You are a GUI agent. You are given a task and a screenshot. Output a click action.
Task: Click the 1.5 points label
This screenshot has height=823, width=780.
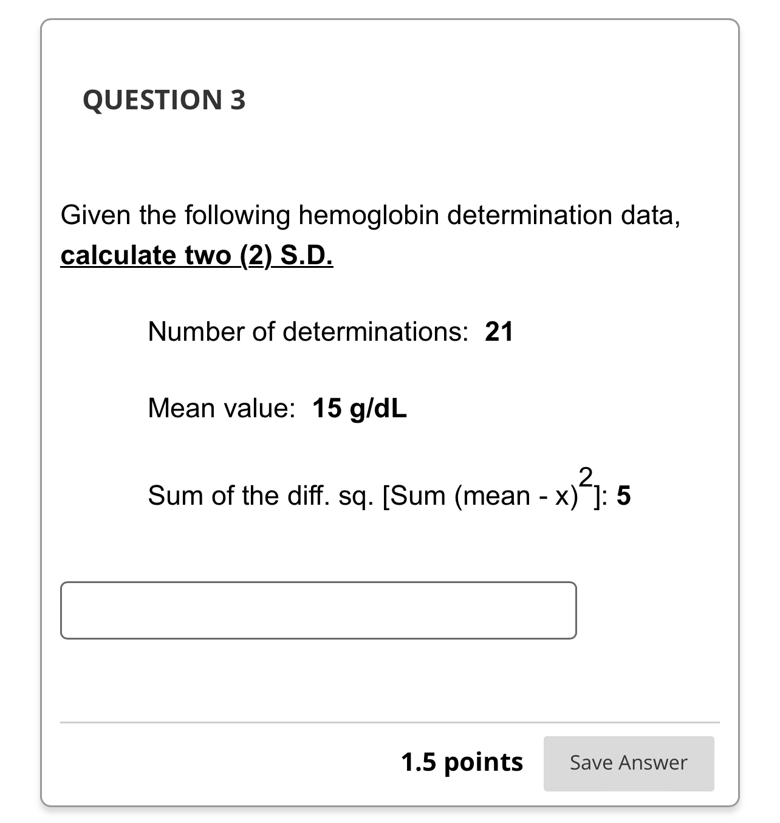[462, 761]
